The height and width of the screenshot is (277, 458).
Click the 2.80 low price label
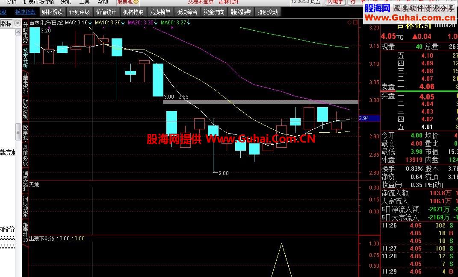tap(224, 173)
